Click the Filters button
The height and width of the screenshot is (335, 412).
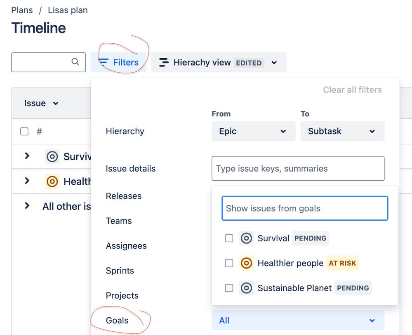(118, 62)
